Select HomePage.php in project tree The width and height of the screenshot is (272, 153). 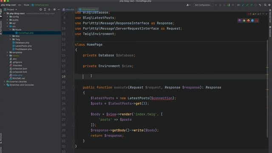(x=24, y=33)
